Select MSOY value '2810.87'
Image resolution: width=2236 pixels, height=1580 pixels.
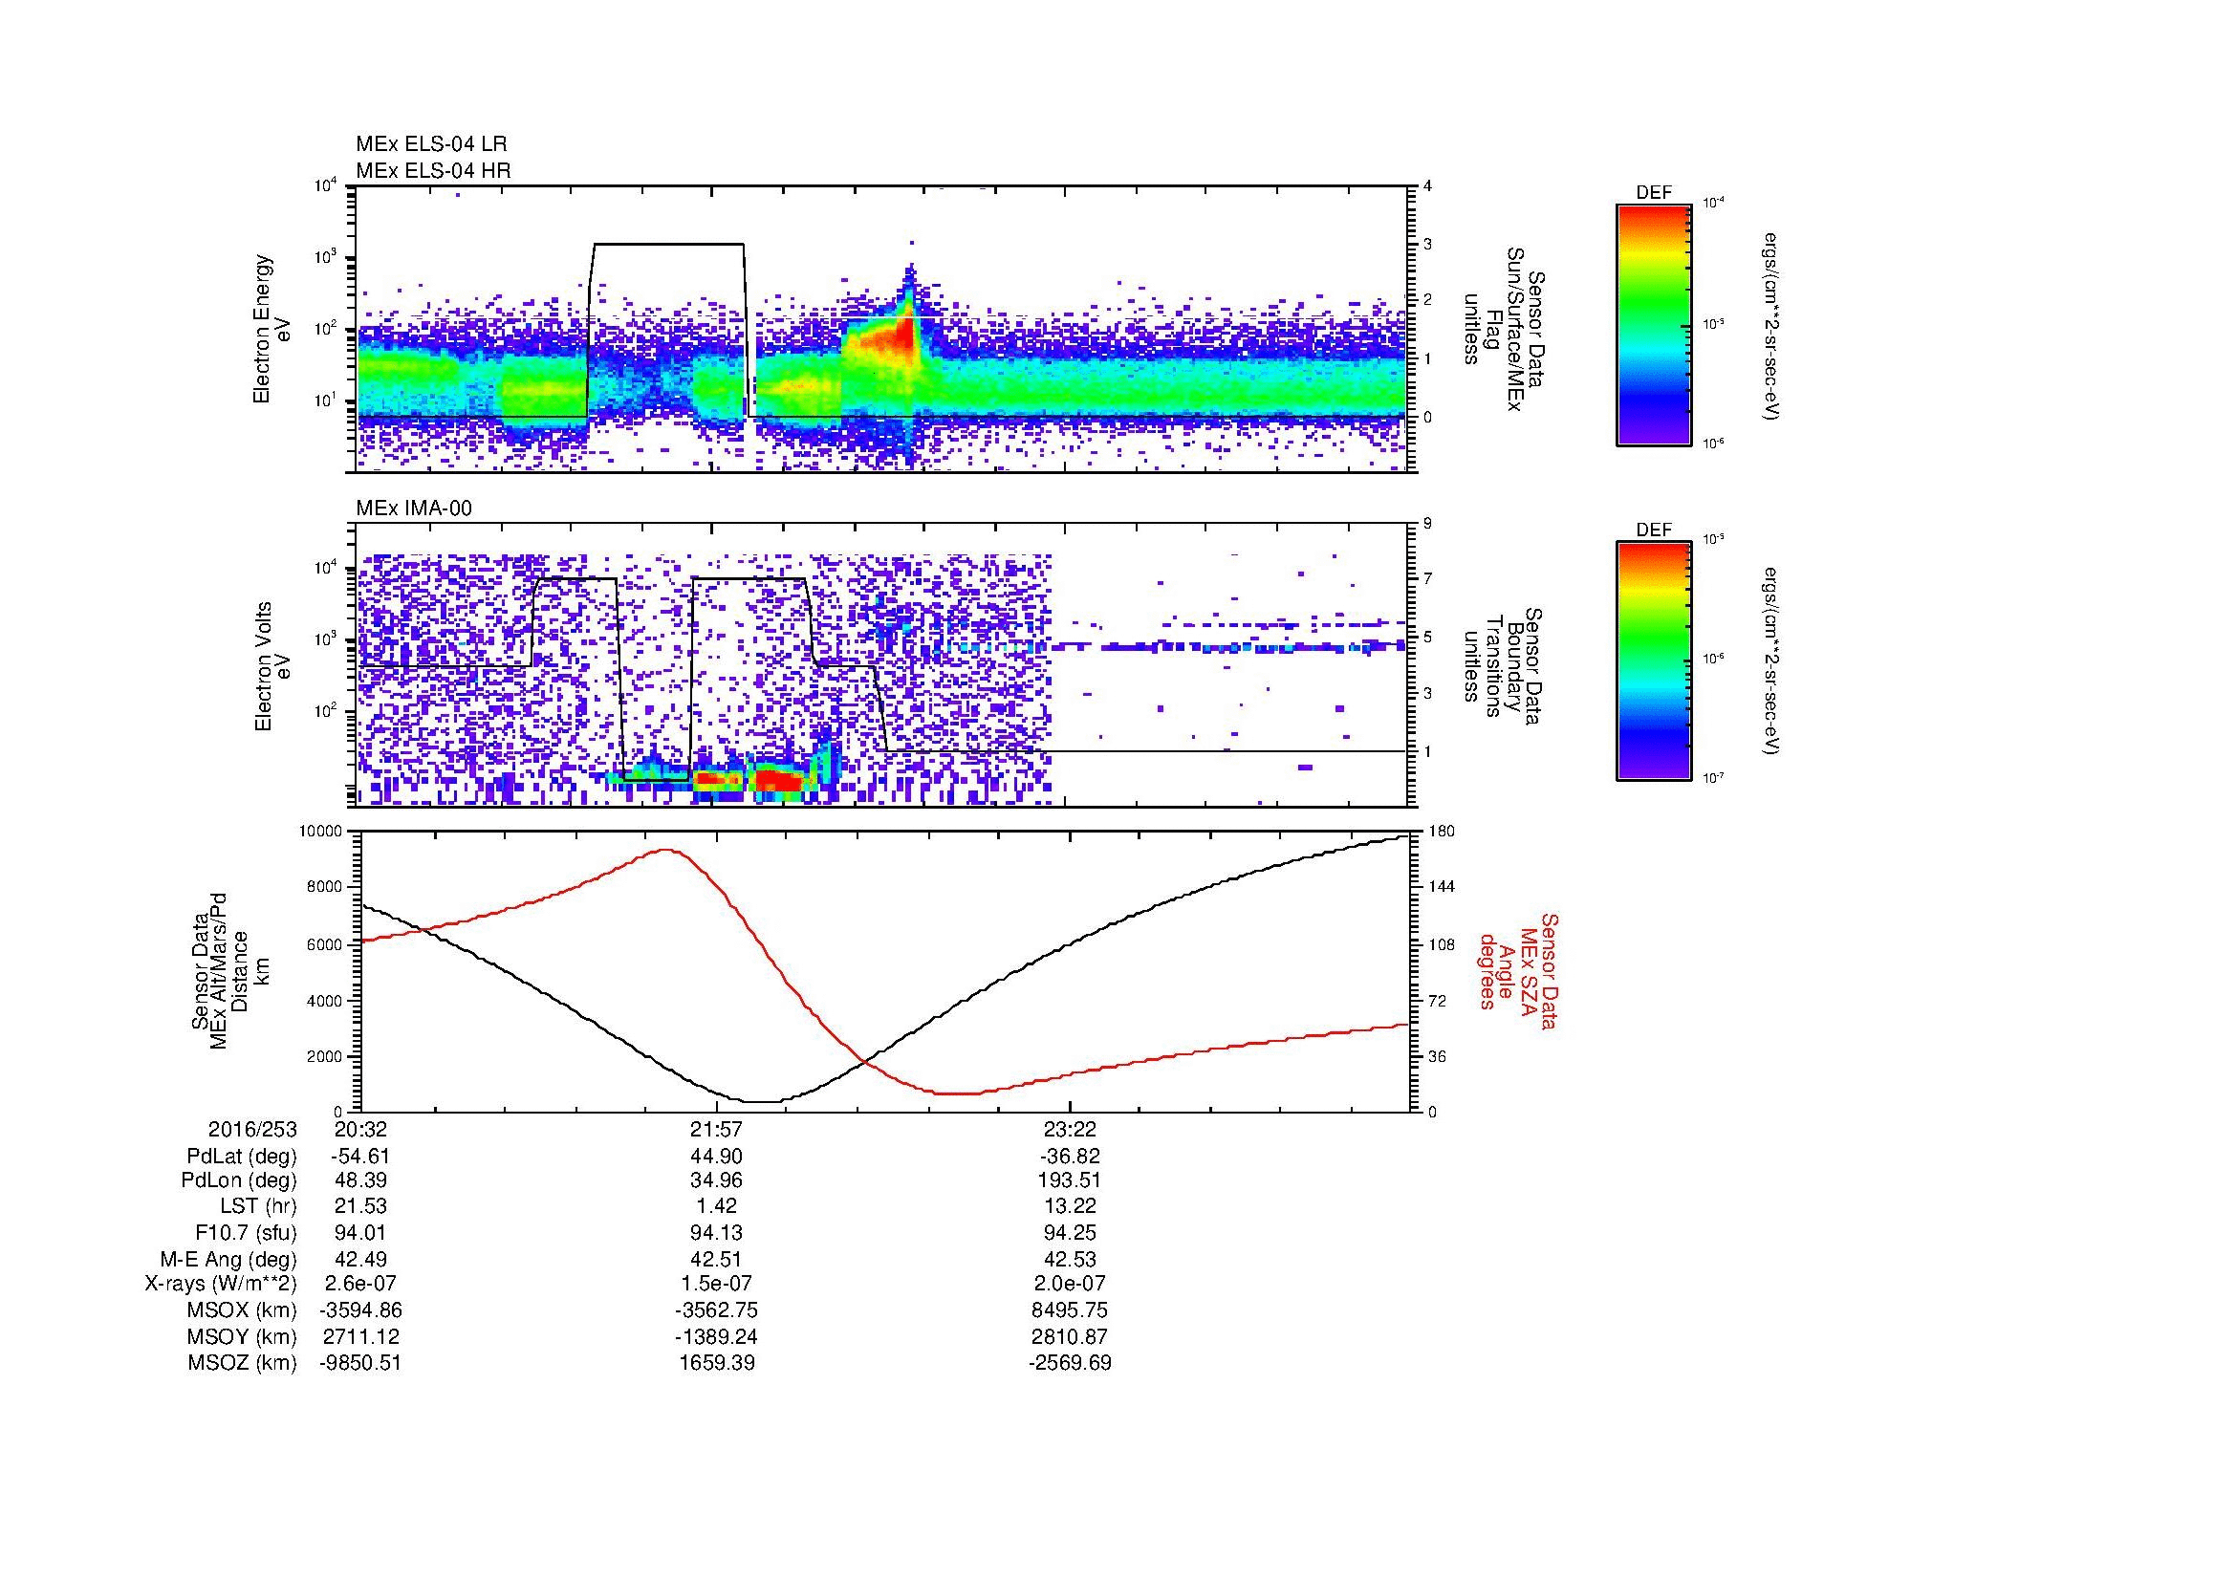[x=1071, y=1336]
